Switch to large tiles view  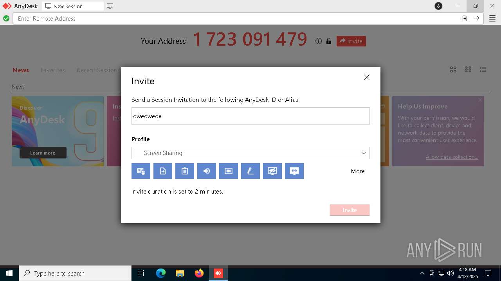coord(453,69)
